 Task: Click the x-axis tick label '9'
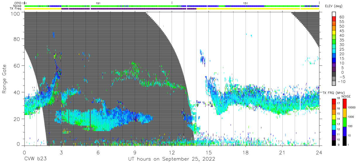135,153
